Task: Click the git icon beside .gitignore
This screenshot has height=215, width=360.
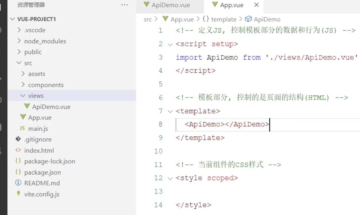Action: coord(18,139)
